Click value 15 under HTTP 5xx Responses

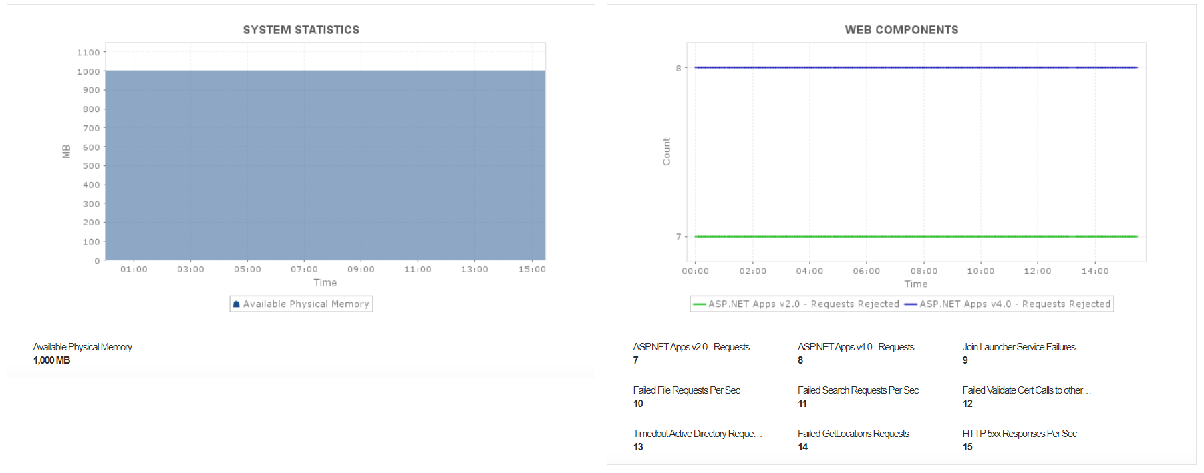click(x=967, y=447)
